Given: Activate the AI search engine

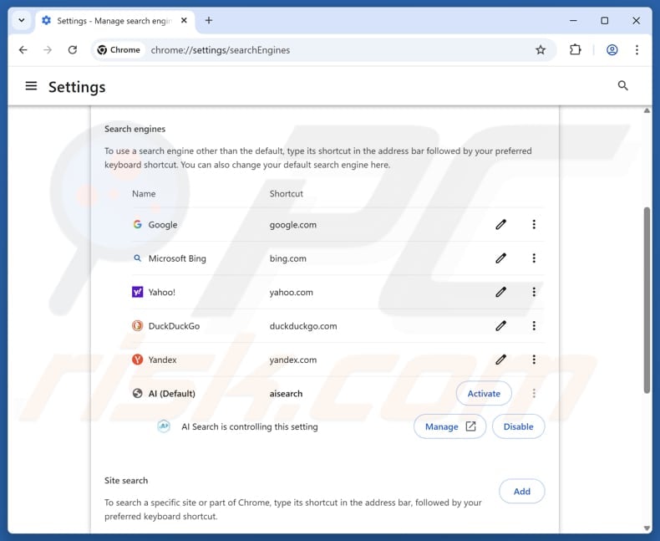Looking at the screenshot, I should click(x=484, y=393).
